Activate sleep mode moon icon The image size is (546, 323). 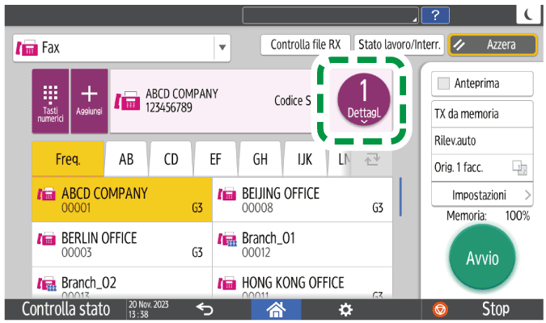click(528, 15)
